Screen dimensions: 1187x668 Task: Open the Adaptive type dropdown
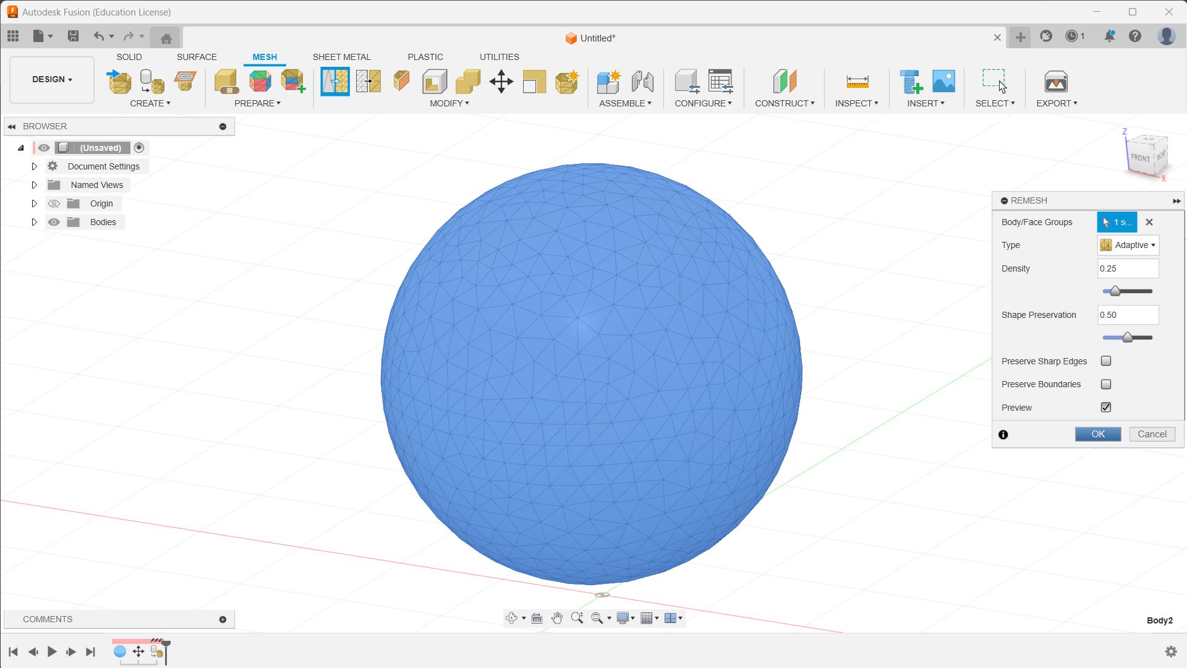point(1128,245)
